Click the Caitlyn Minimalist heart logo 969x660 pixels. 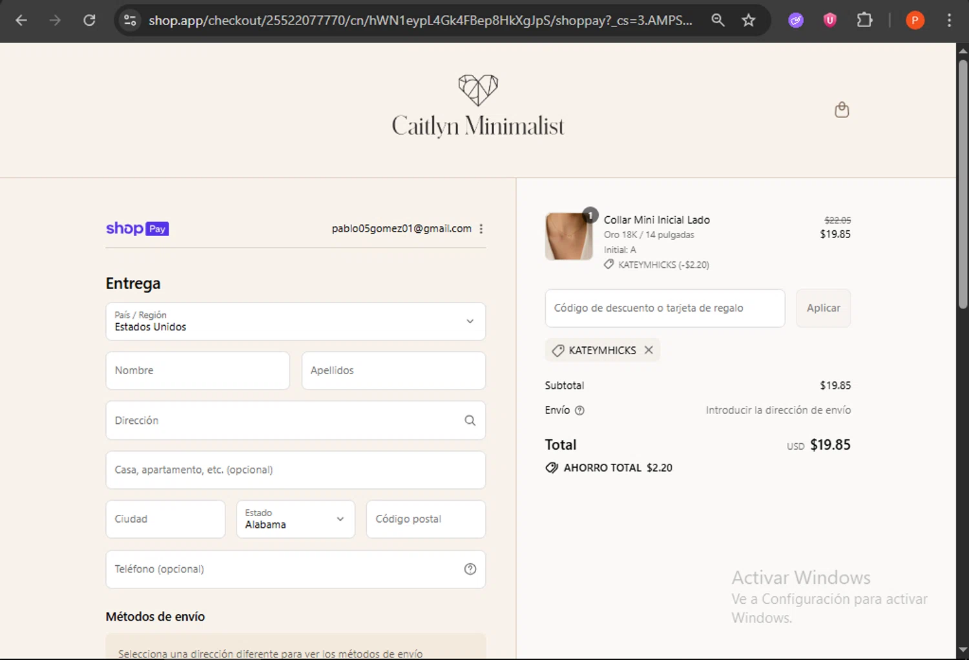click(478, 90)
